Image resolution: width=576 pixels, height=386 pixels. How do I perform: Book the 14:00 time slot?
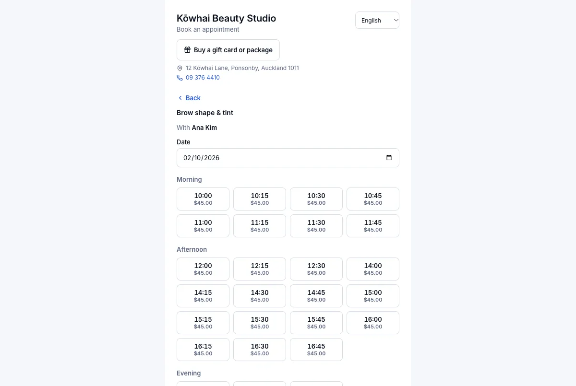(x=373, y=269)
